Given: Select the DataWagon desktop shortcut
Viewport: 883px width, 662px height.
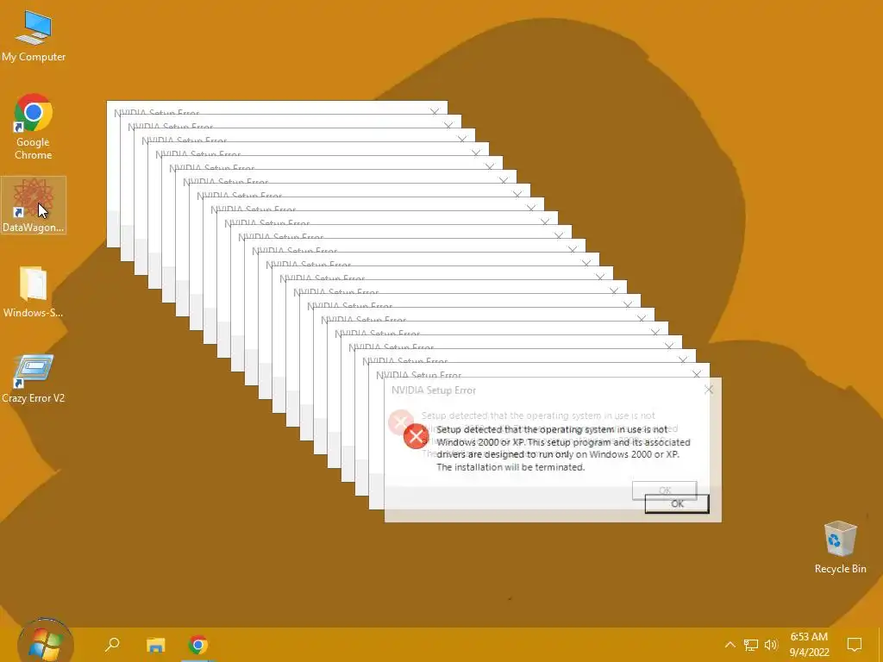Looking at the screenshot, I should tap(34, 205).
